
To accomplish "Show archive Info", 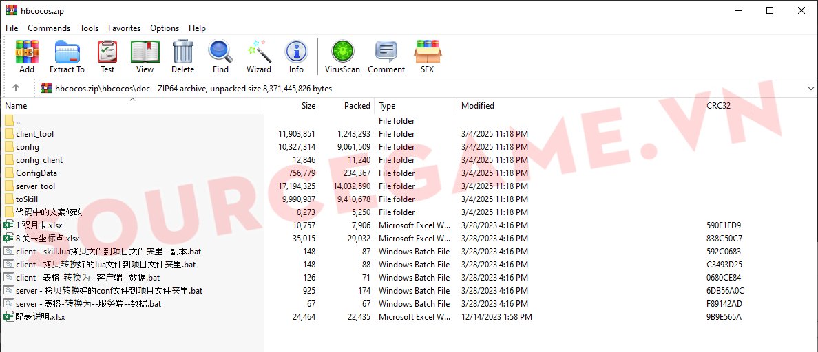I will tap(296, 56).
